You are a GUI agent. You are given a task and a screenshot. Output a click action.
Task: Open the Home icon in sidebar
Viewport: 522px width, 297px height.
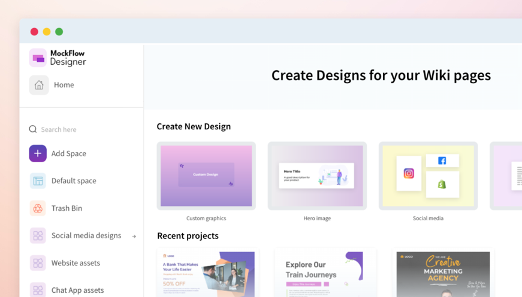coord(39,85)
